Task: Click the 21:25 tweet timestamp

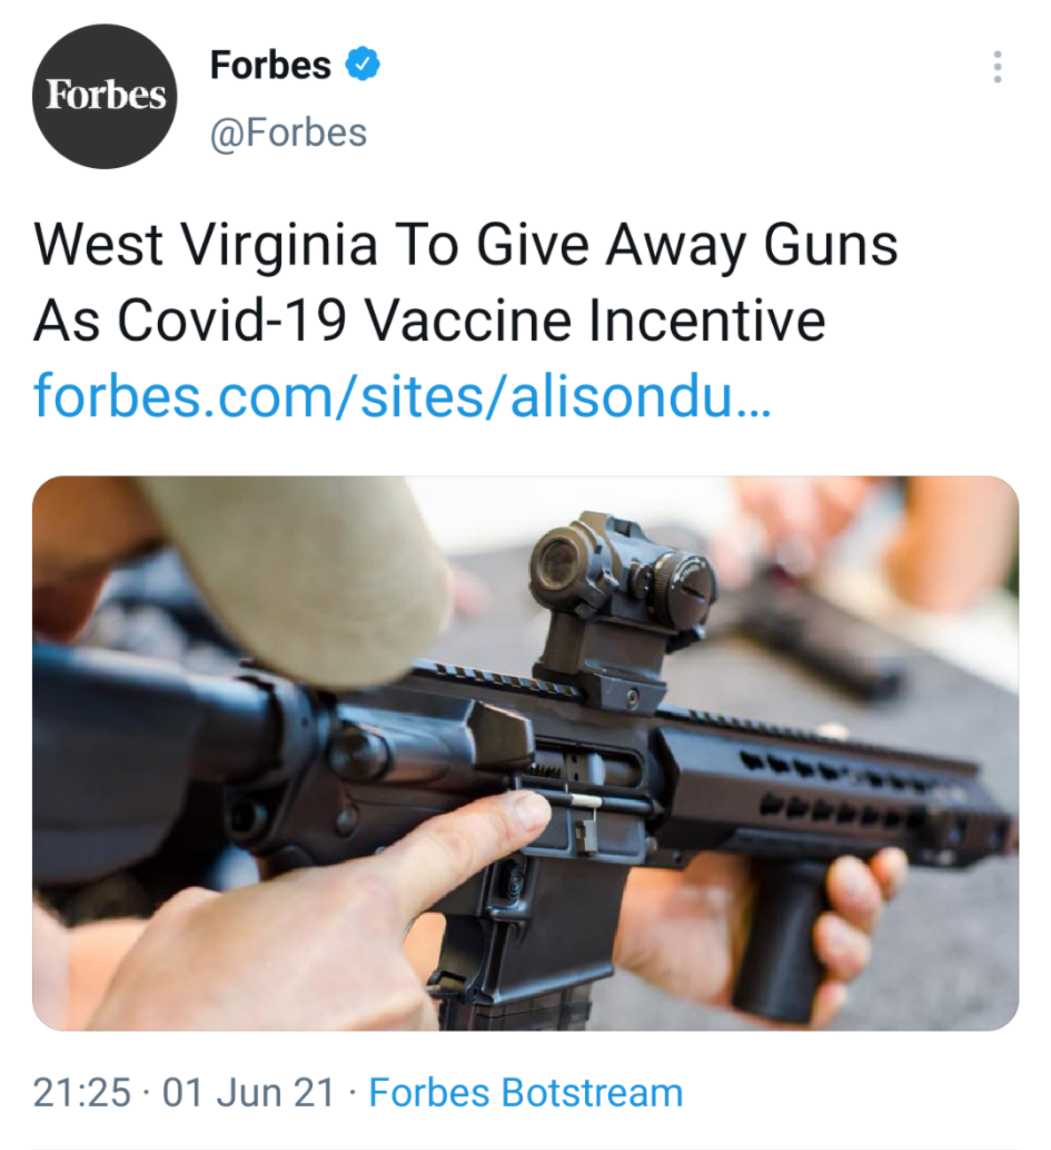Action: tap(82, 1092)
